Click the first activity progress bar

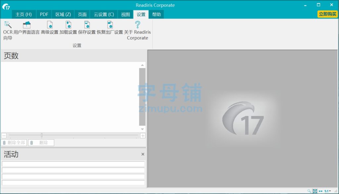click(73, 164)
